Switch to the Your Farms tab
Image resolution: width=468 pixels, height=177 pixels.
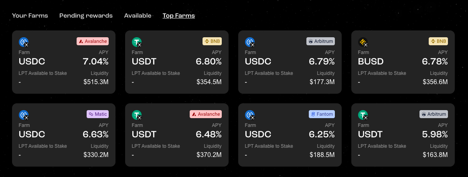point(30,16)
